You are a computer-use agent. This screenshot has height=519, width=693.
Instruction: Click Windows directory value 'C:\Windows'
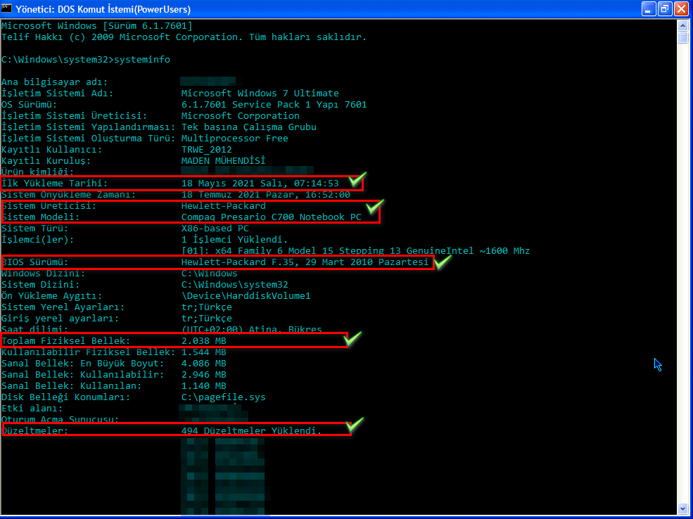[209, 274]
